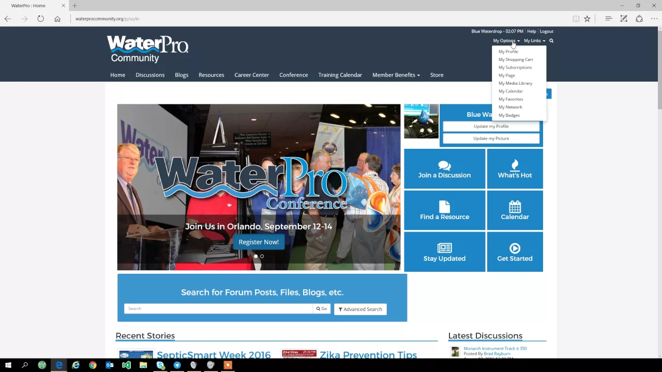This screenshot has height=372, width=662.
Task: Click the browser home icon
Action: 57,19
